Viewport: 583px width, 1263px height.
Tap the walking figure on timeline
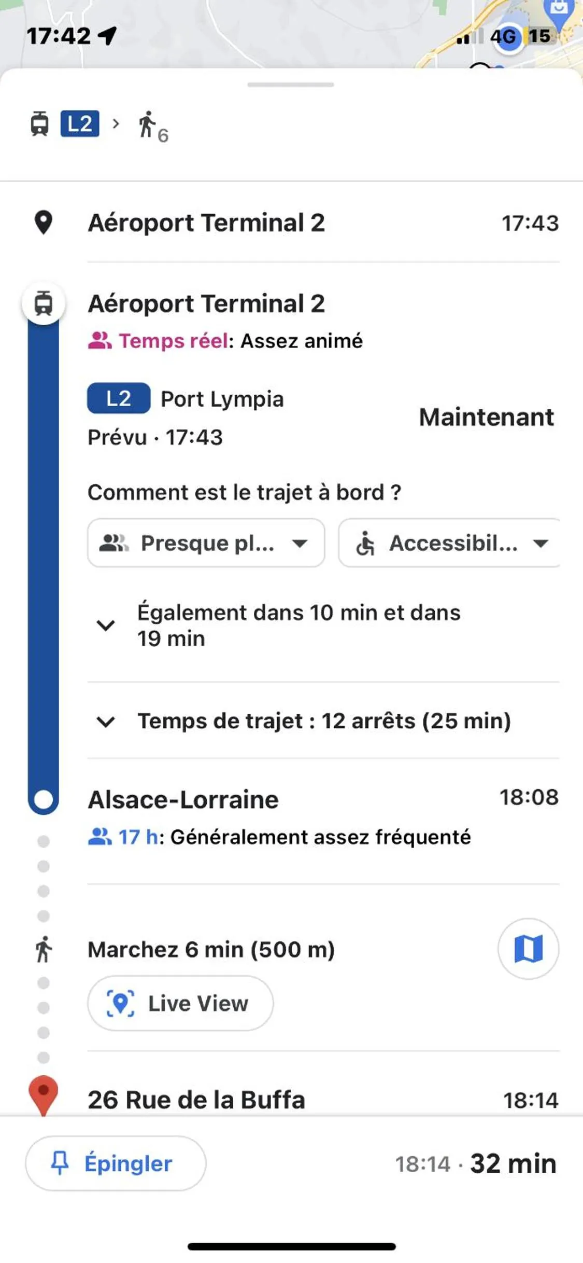pos(44,949)
